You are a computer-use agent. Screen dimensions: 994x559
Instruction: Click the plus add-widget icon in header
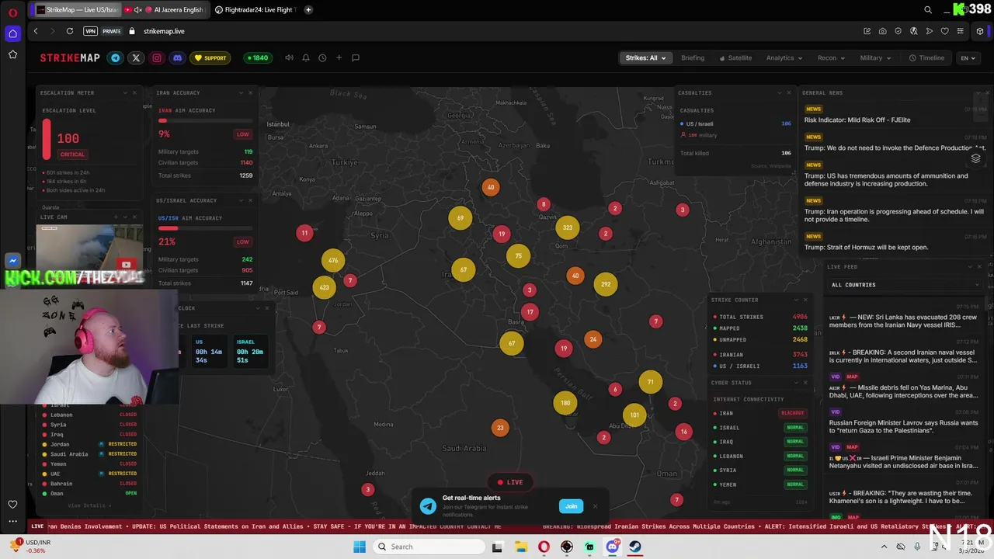[339, 57]
